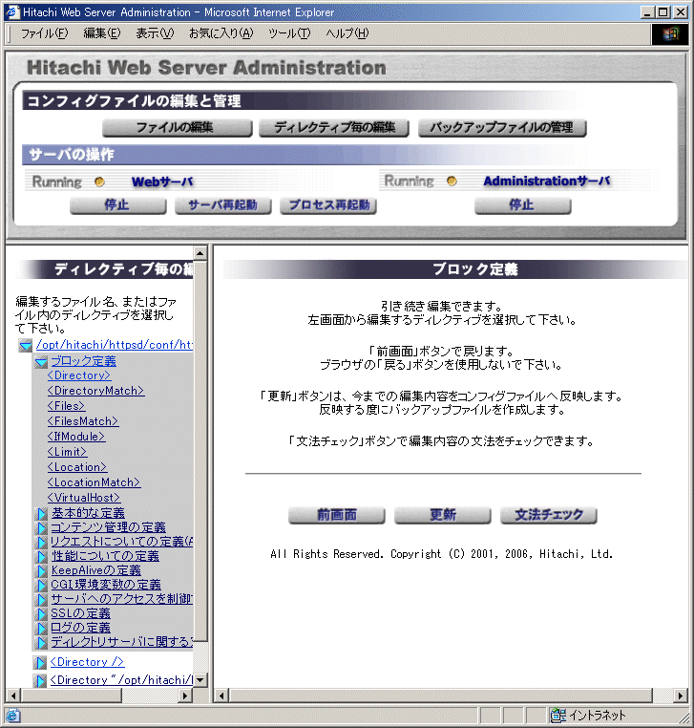Open the ファイル(F) menu
The height and width of the screenshot is (728, 694).
[45, 33]
